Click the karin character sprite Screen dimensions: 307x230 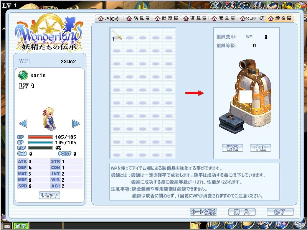(50, 119)
